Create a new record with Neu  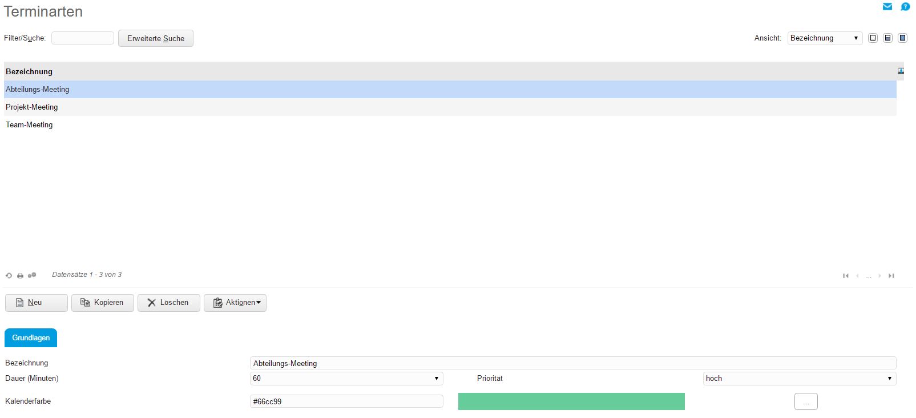coord(37,303)
